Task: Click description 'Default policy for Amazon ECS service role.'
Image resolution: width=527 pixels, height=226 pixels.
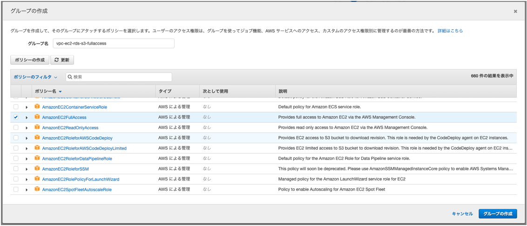Action: pos(321,107)
